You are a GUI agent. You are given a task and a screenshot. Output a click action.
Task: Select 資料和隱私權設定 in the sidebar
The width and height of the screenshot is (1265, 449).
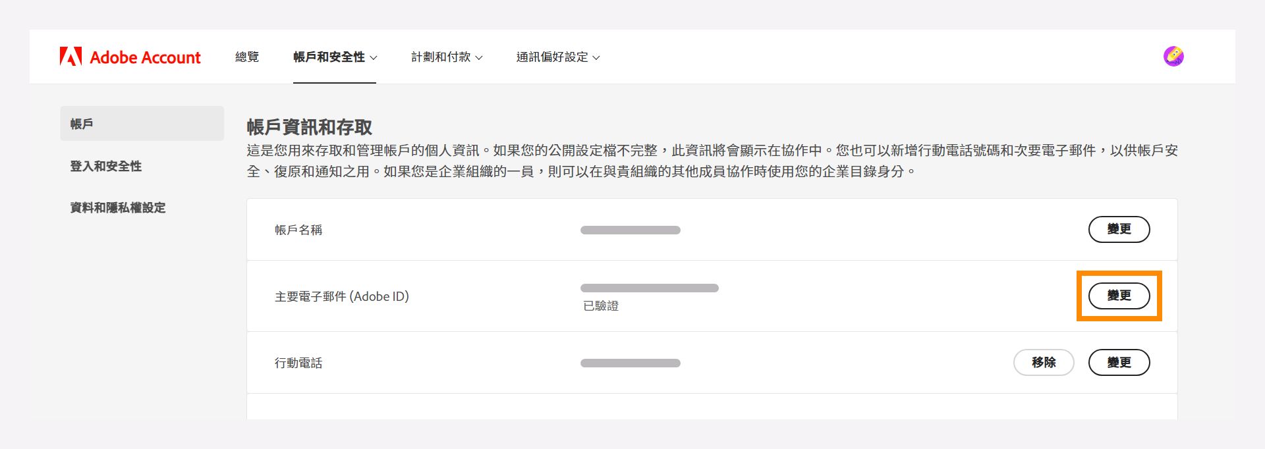[117, 208]
